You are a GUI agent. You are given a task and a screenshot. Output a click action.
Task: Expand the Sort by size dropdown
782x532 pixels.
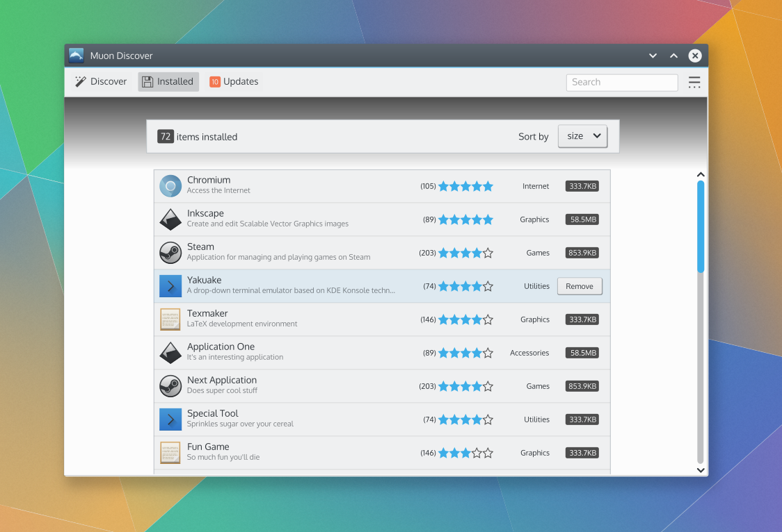pos(582,136)
